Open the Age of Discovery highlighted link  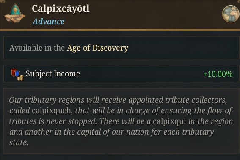point(97,48)
